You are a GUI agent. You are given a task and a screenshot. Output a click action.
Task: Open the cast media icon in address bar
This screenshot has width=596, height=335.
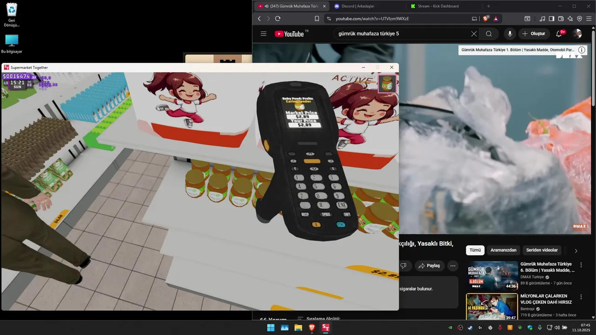pos(474,19)
